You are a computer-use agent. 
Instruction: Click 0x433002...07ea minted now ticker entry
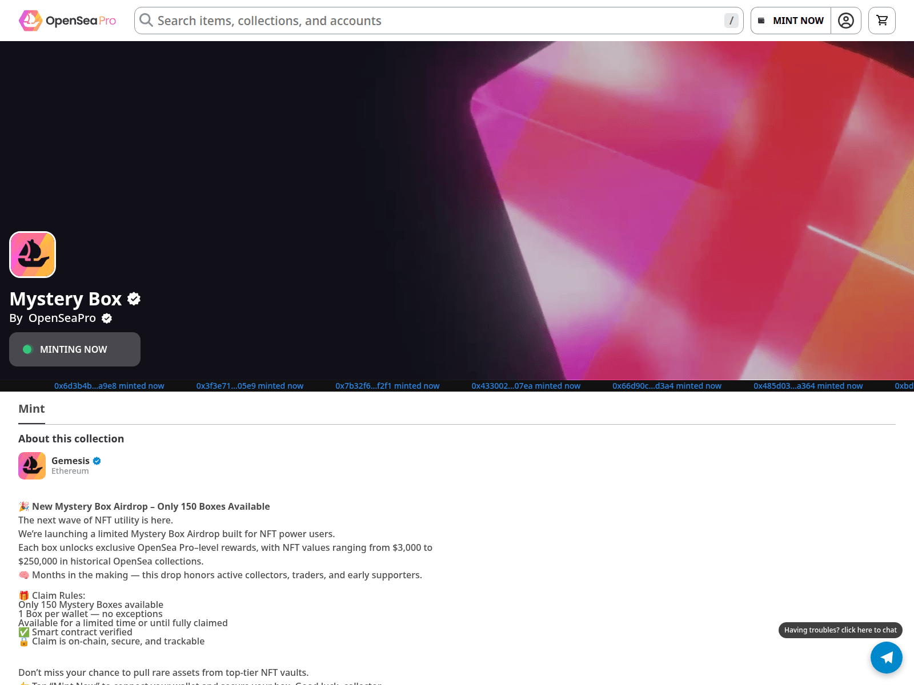coord(526,386)
